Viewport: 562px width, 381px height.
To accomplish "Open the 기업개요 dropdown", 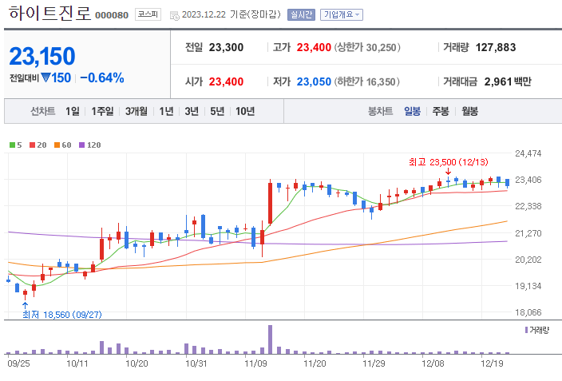I will (341, 14).
